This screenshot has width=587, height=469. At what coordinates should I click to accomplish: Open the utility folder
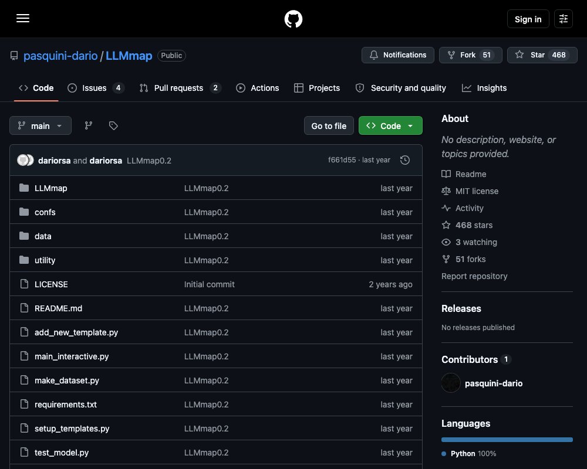[45, 260]
